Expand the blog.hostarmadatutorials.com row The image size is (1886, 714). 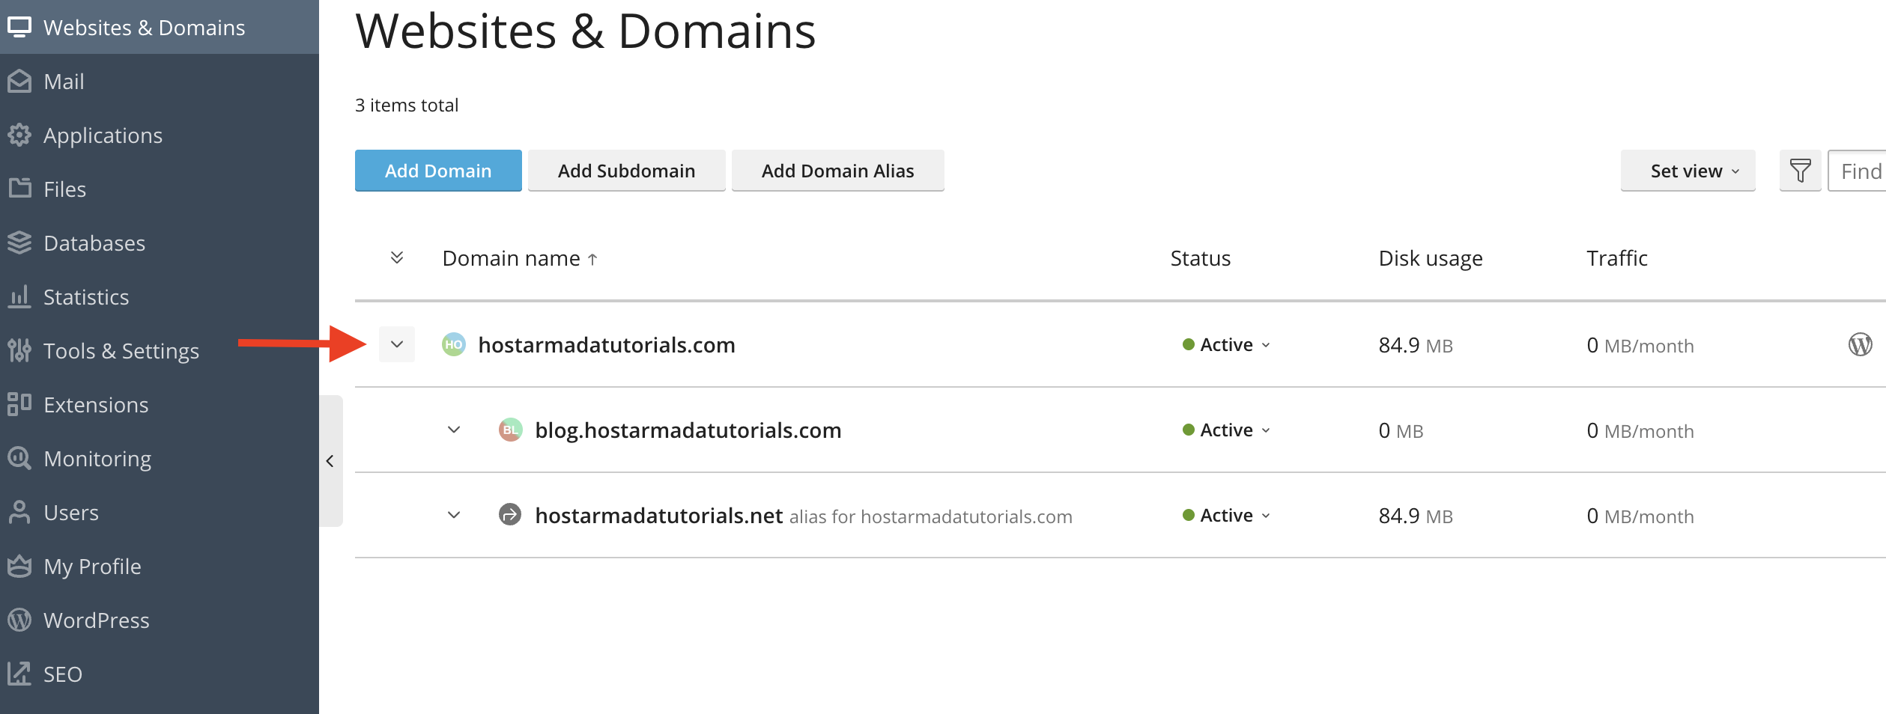click(453, 430)
